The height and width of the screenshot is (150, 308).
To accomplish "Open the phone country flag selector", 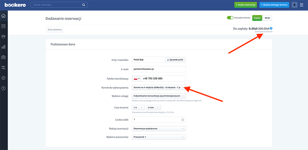I will (x=137, y=78).
